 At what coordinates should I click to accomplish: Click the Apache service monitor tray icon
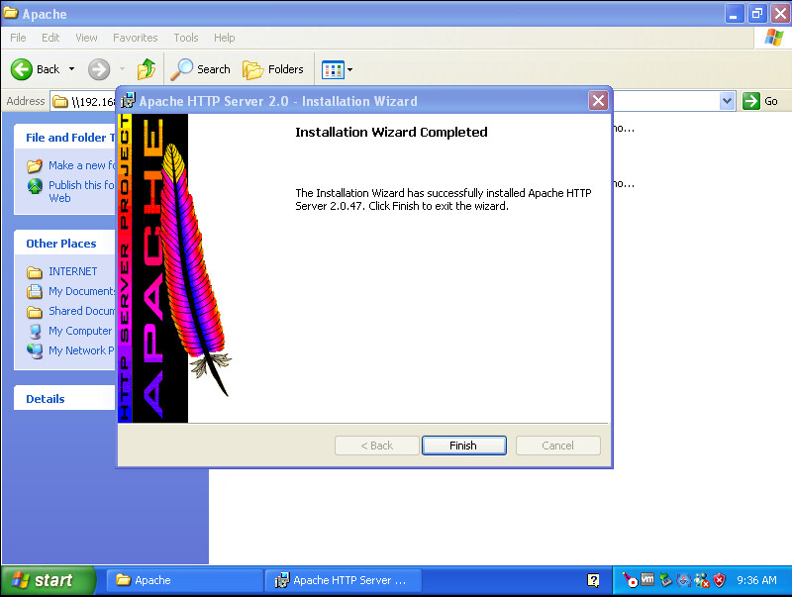[630, 580]
